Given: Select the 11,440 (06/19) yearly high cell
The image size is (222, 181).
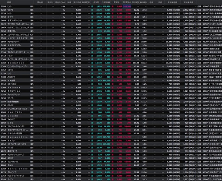Looking at the screenshot, I should point(173,42).
